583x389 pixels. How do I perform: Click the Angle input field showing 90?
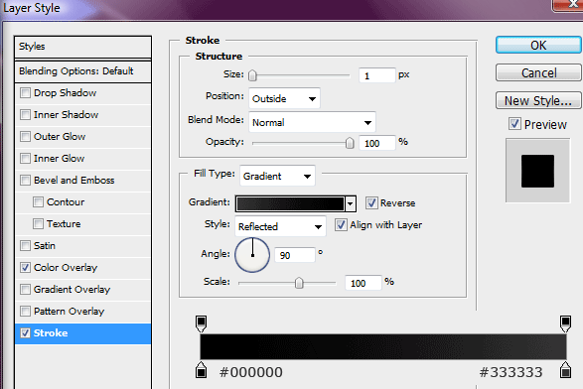click(x=295, y=255)
